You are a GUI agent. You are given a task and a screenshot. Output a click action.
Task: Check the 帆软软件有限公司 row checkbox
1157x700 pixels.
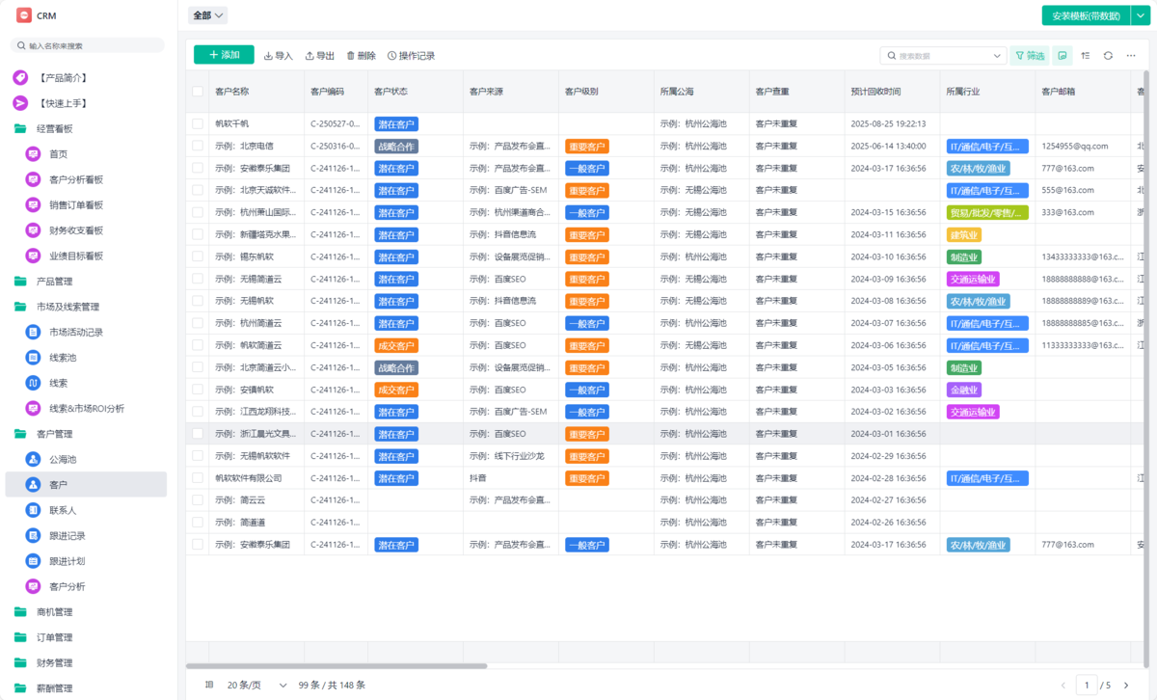click(198, 478)
